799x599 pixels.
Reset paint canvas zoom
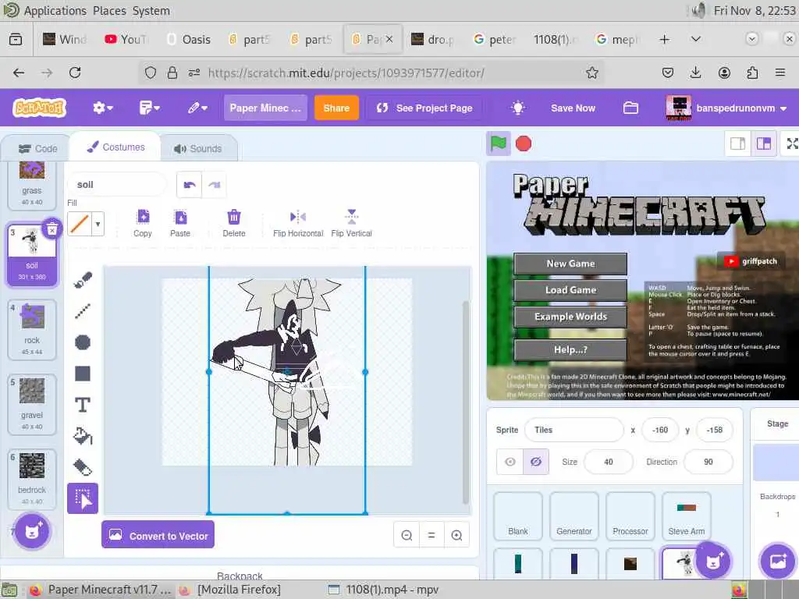[431, 535]
